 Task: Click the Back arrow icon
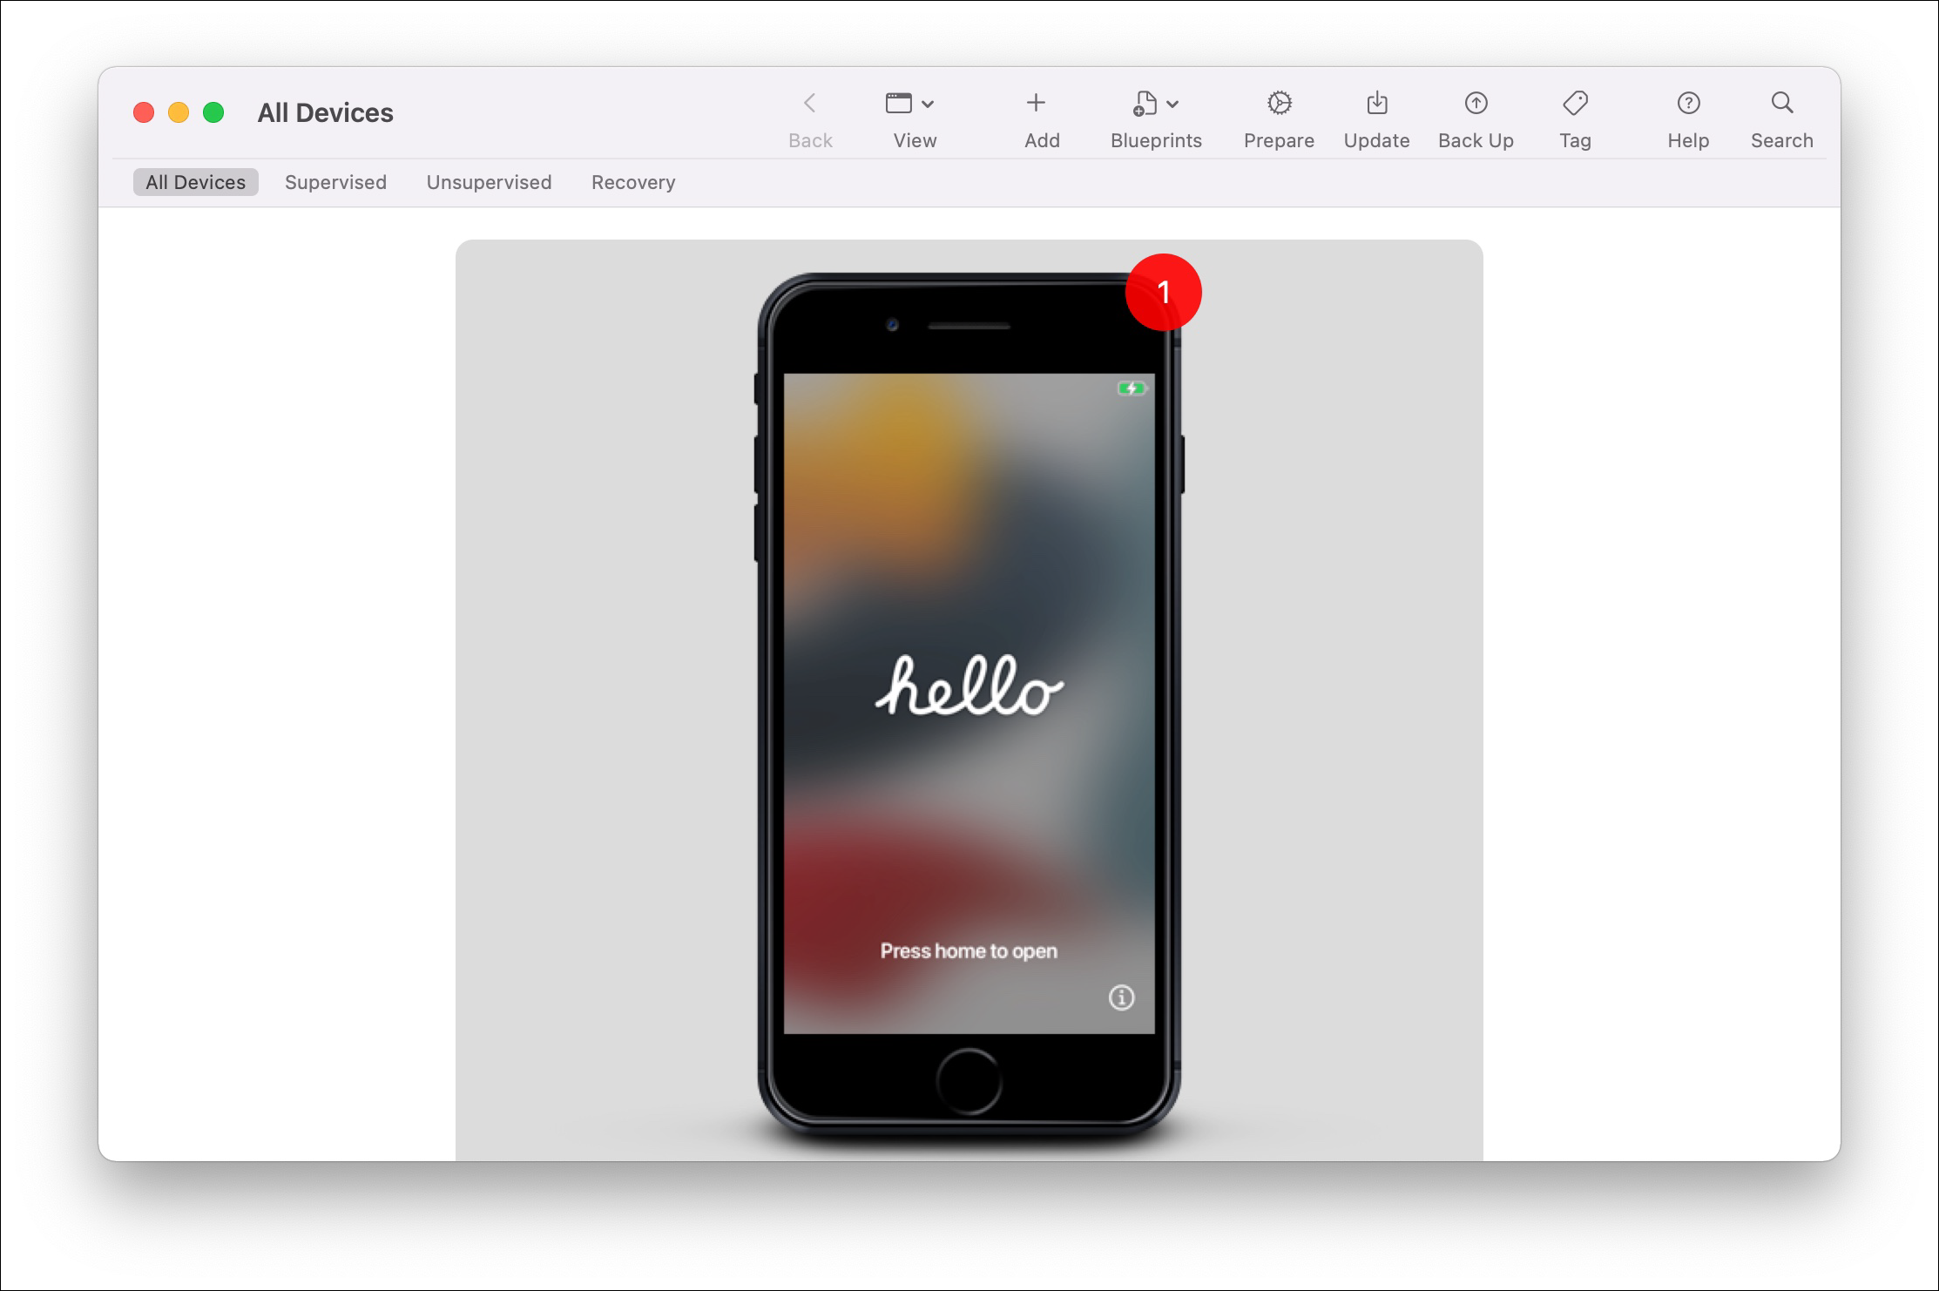(809, 103)
